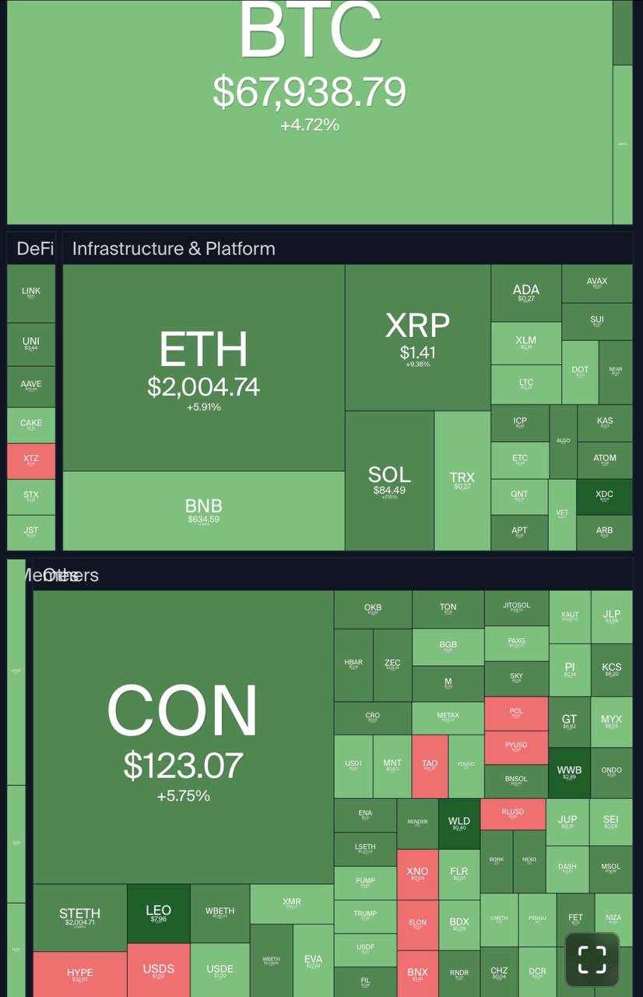The height and width of the screenshot is (997, 643).
Task: Select the dark green XDC tile
Action: tap(604, 497)
